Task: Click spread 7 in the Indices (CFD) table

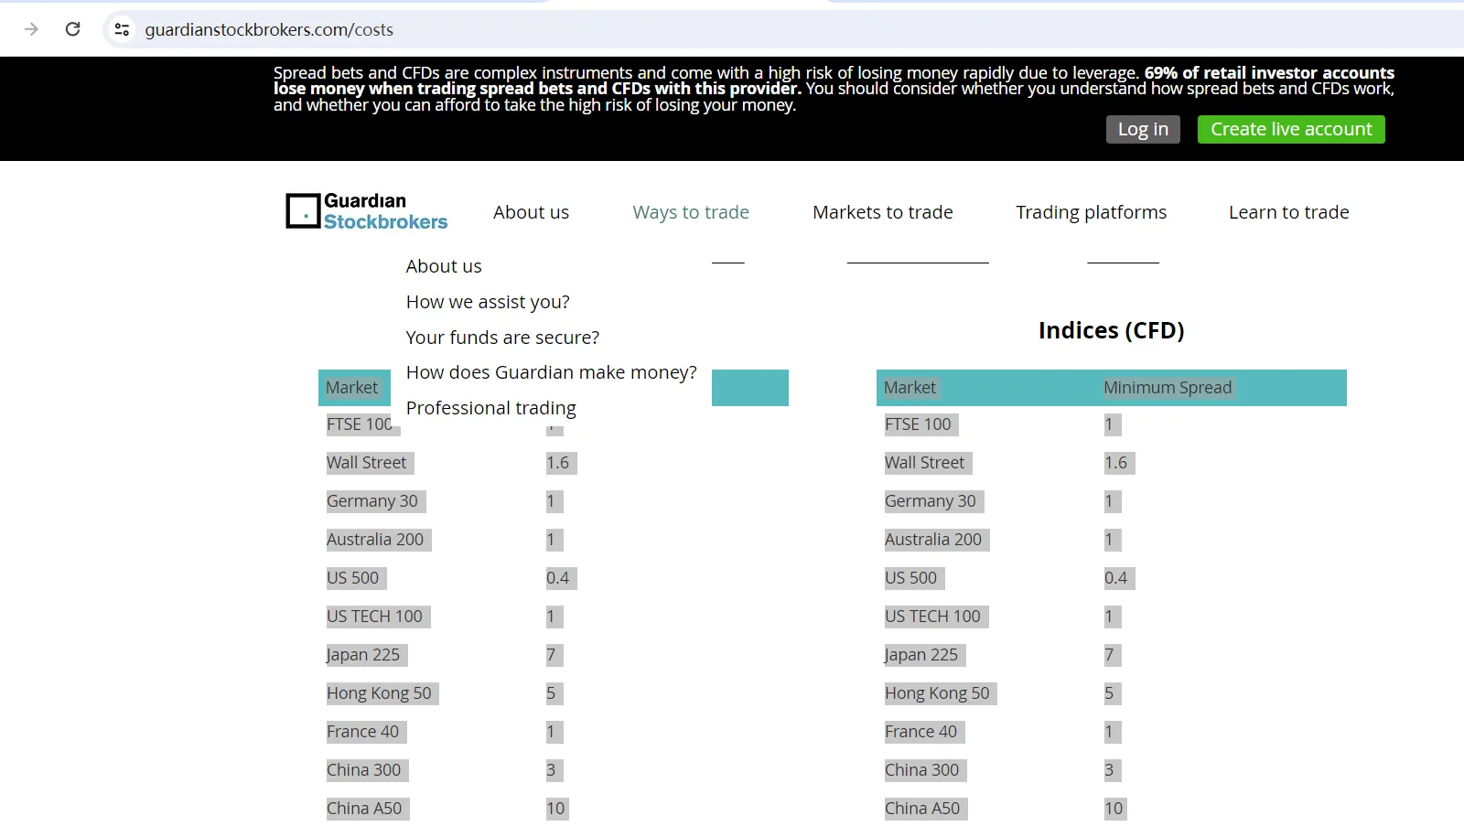Action: (1109, 655)
